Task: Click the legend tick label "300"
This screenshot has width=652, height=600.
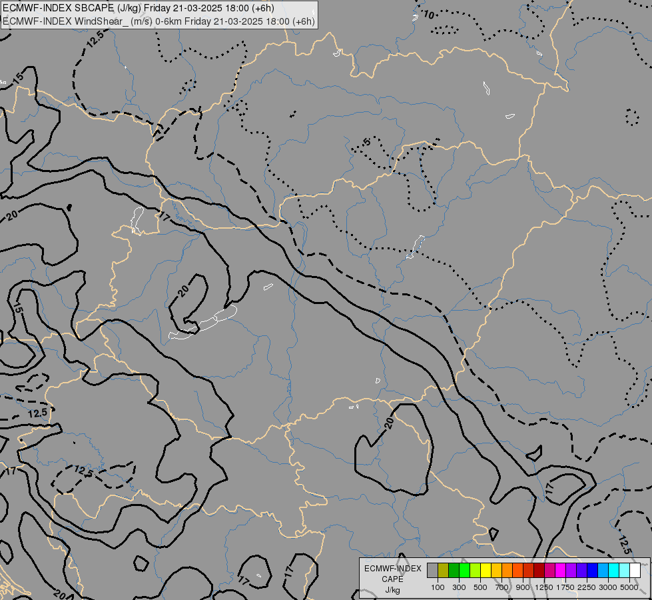Action: 459,587
